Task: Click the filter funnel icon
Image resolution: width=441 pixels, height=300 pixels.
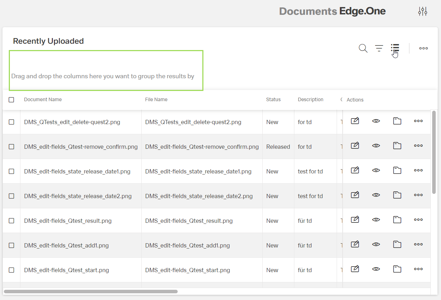Action: pyautogui.click(x=379, y=48)
